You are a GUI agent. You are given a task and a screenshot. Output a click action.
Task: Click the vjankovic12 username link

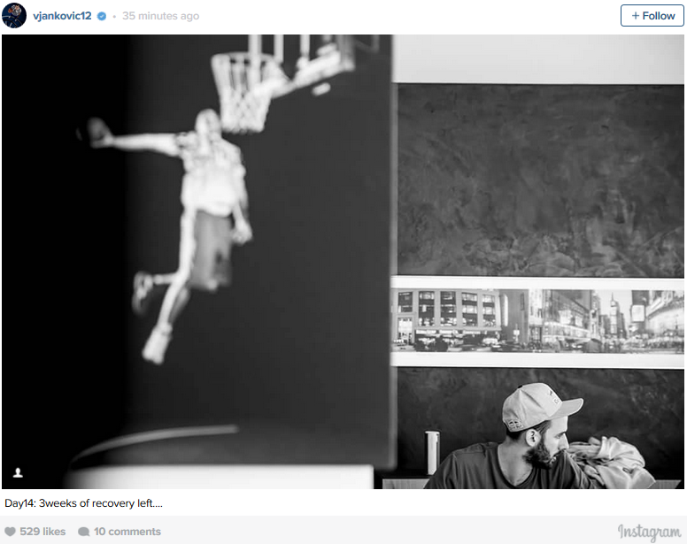(62, 16)
